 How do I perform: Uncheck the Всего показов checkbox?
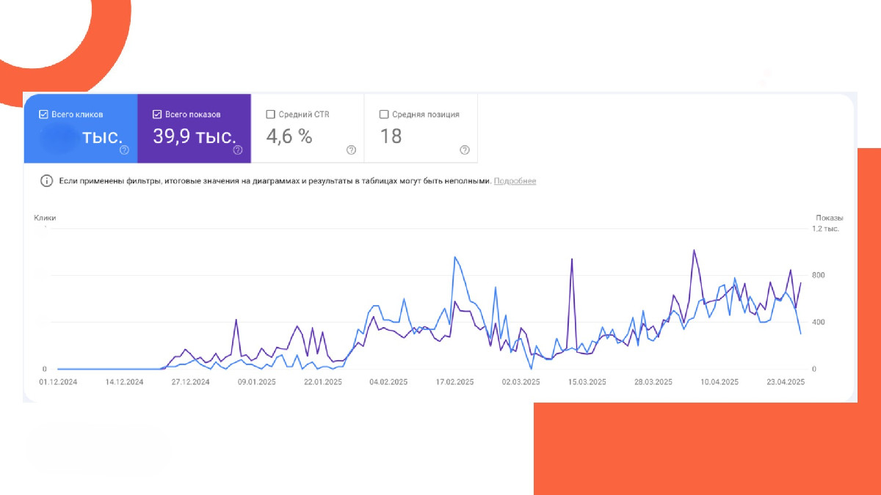pos(157,114)
